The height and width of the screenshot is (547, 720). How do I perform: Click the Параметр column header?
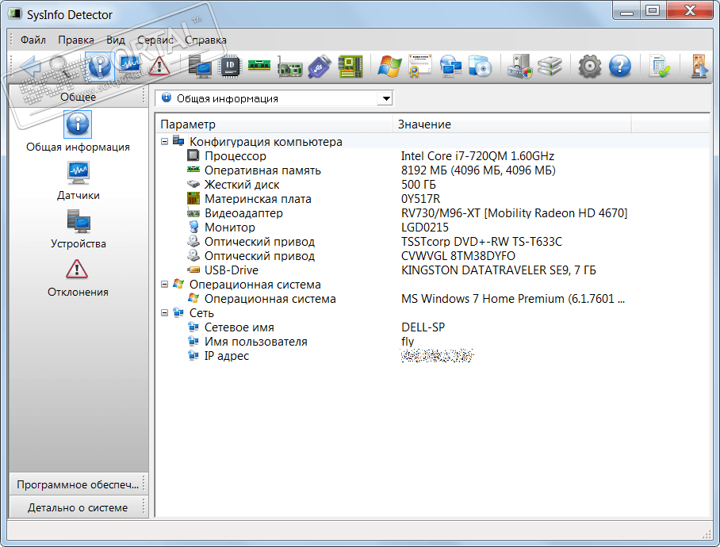274,124
